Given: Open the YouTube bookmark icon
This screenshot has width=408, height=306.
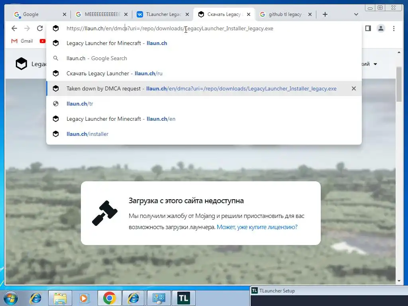Looking at the screenshot, I should point(42,41).
